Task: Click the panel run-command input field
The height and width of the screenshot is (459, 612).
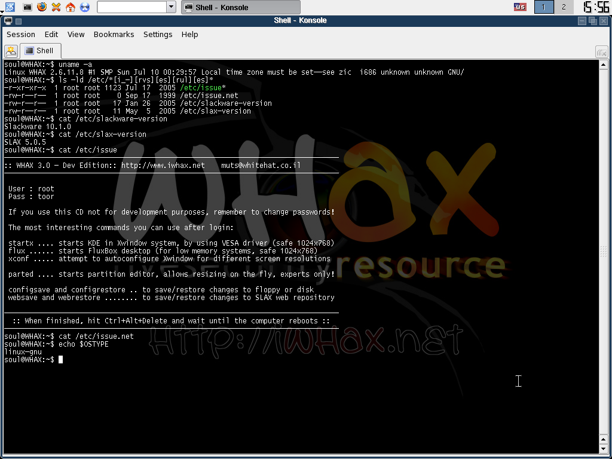Action: coord(132,7)
